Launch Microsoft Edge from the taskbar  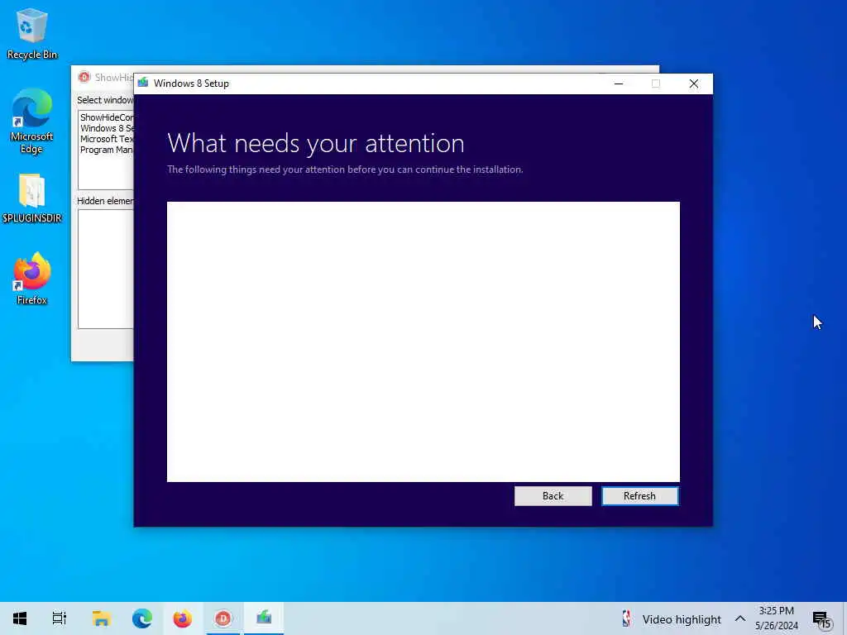pyautogui.click(x=142, y=618)
